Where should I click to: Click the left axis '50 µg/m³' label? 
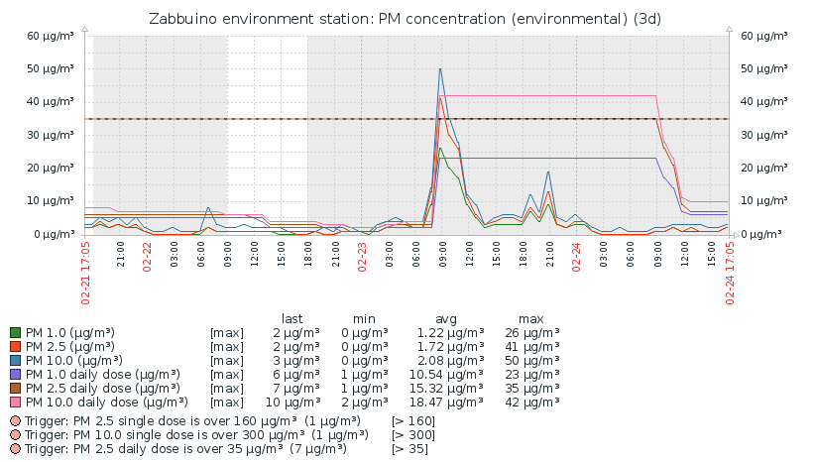(51, 68)
